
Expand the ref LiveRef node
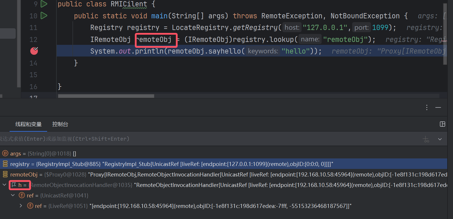[21, 206]
